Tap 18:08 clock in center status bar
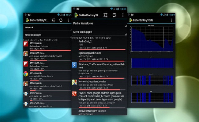Viewport: 199px width, 122px height. (123, 9)
